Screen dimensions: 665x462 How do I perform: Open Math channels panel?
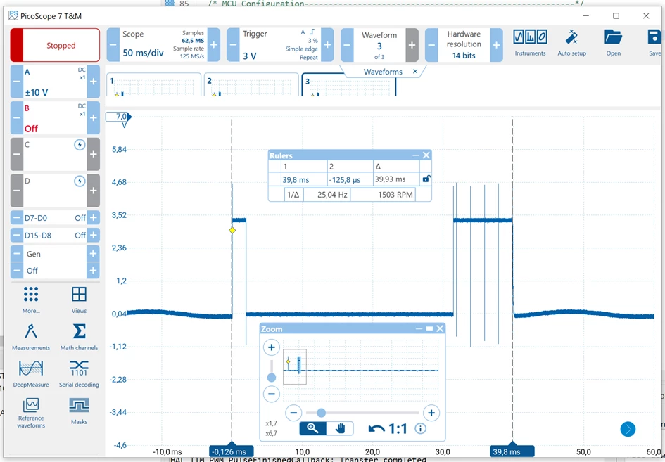click(x=79, y=337)
